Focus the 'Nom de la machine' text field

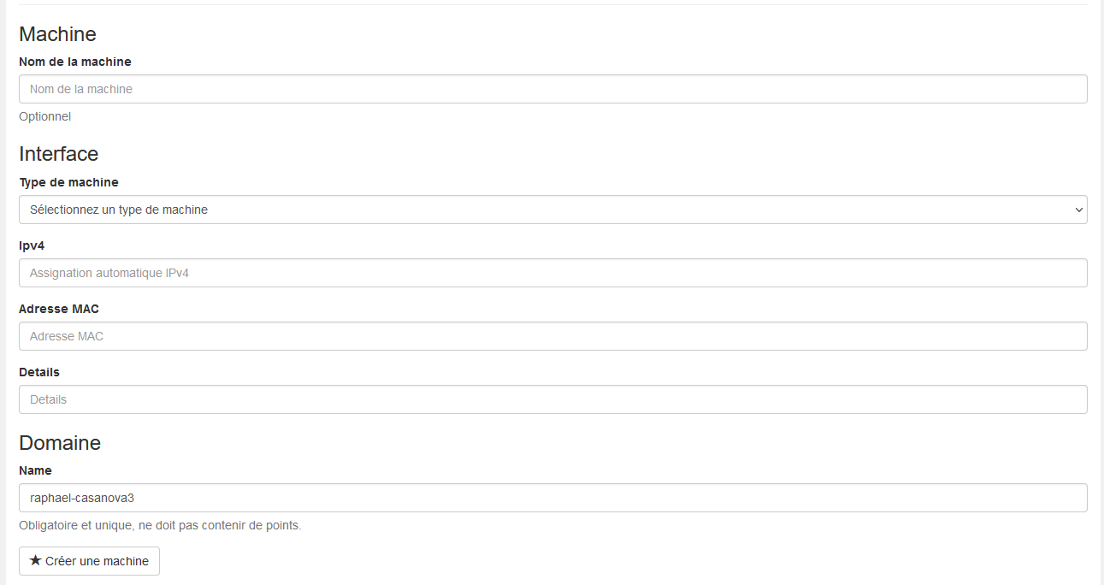point(552,89)
